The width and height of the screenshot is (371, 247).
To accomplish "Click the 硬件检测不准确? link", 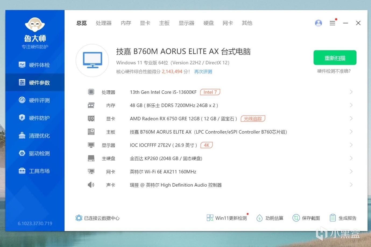I will coord(334,71).
